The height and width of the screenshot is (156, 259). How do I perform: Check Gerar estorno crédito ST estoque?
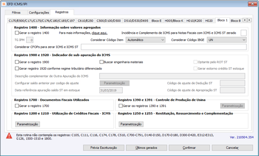pos(196,68)
